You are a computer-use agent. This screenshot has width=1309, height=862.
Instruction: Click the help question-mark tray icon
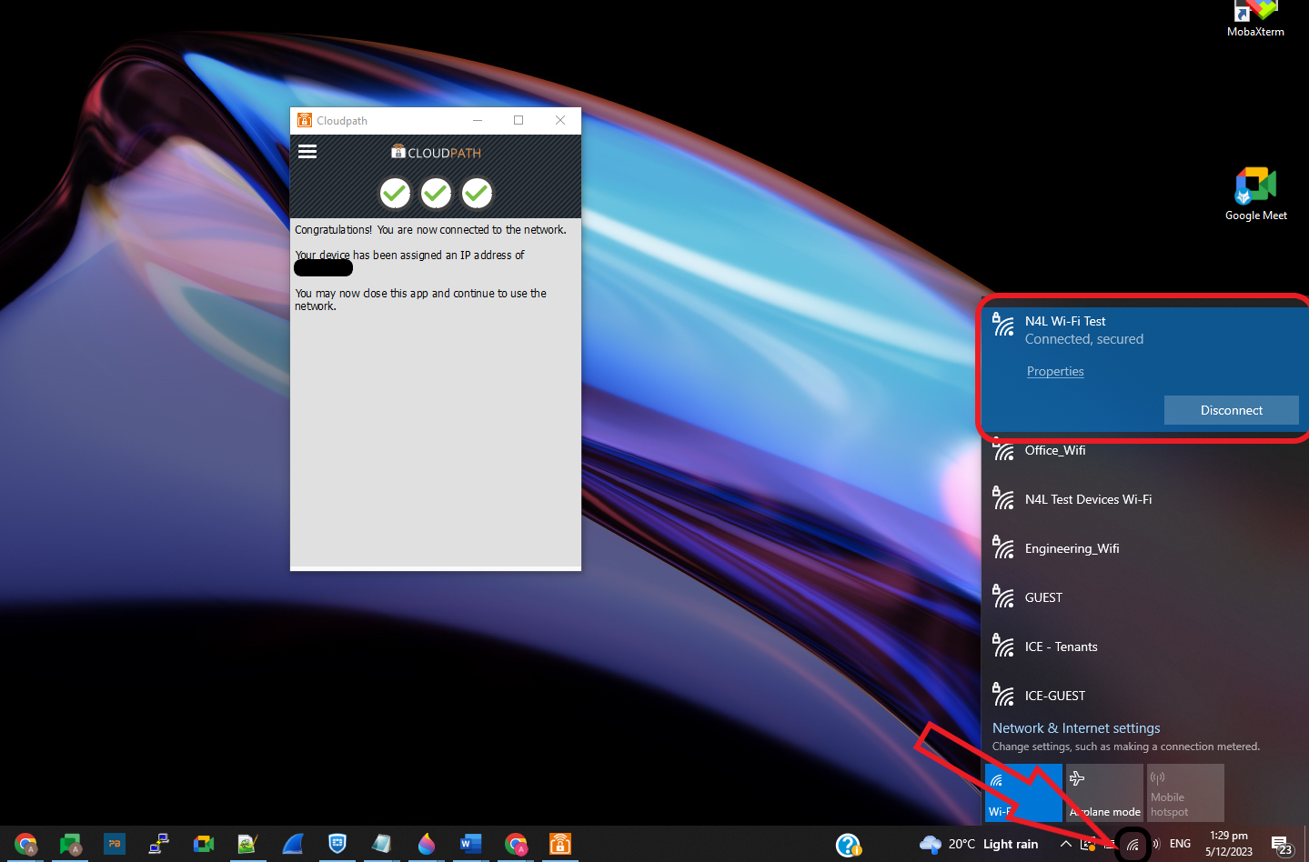[849, 844]
